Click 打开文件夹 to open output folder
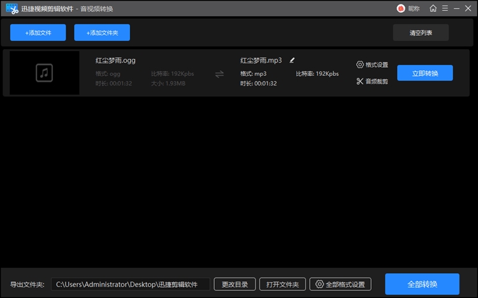This screenshot has height=298, width=478. click(283, 284)
